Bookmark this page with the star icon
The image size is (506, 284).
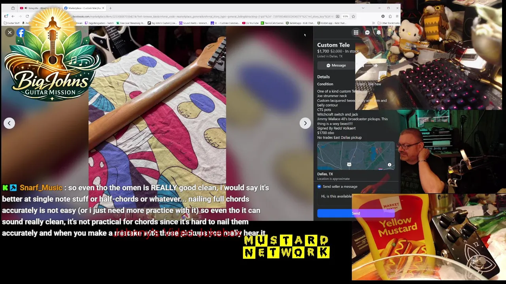pos(353,16)
